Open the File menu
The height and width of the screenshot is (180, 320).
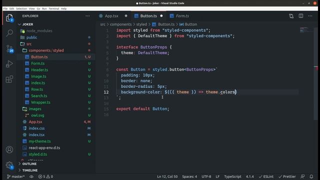pyautogui.click(x=5, y=8)
